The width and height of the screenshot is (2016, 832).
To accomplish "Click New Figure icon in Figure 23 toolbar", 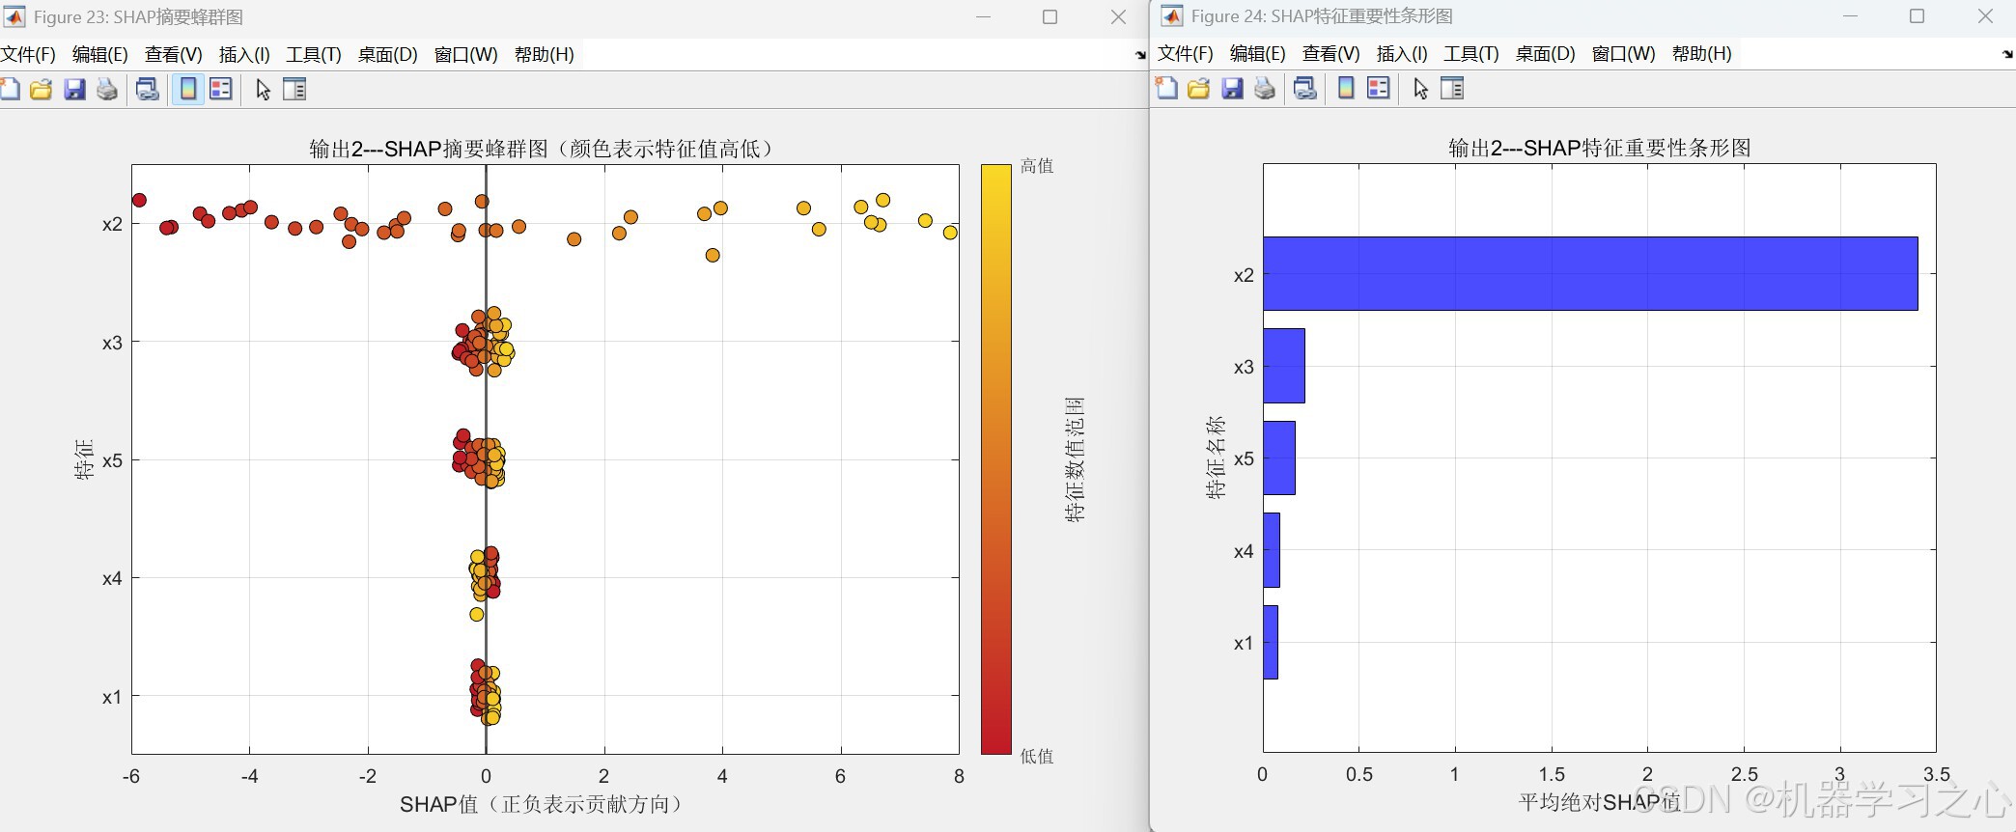I will [9, 90].
